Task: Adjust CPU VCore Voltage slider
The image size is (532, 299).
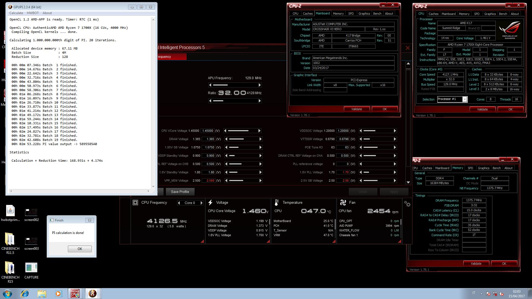Action: [242, 131]
